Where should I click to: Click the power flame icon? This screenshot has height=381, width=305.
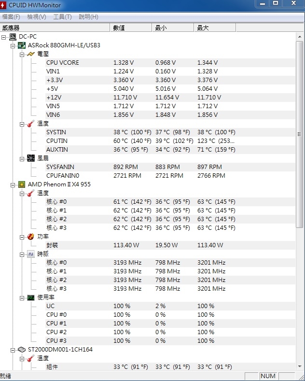[x=31, y=237]
